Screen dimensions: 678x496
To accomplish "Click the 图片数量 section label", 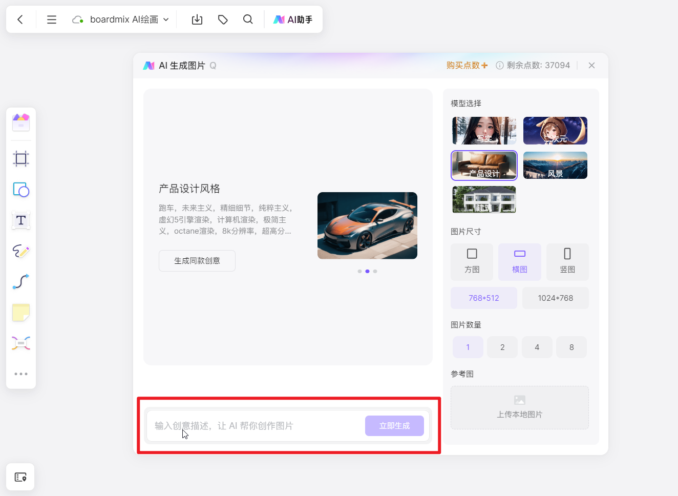I will coord(466,325).
